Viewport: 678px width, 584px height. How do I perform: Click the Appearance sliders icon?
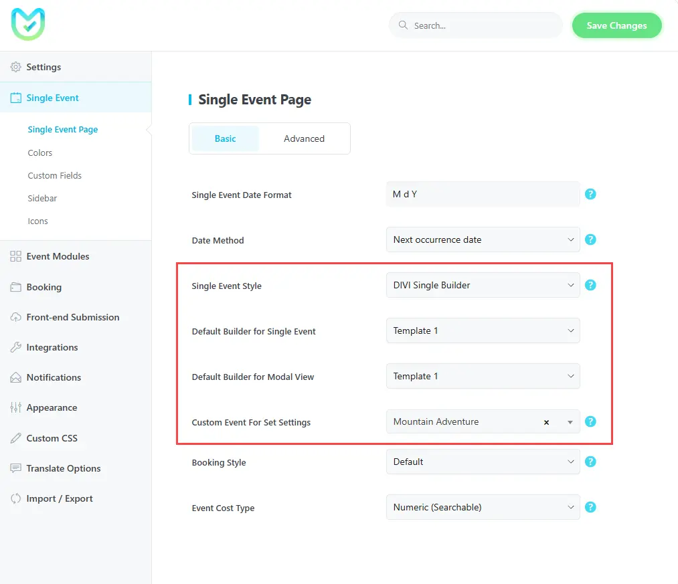15,407
